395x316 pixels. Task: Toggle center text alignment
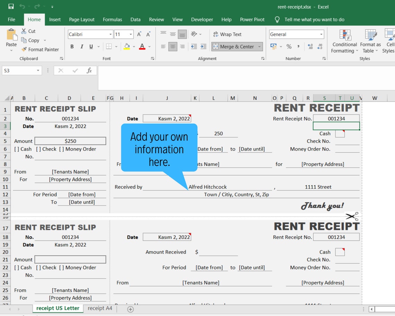pos(172,46)
